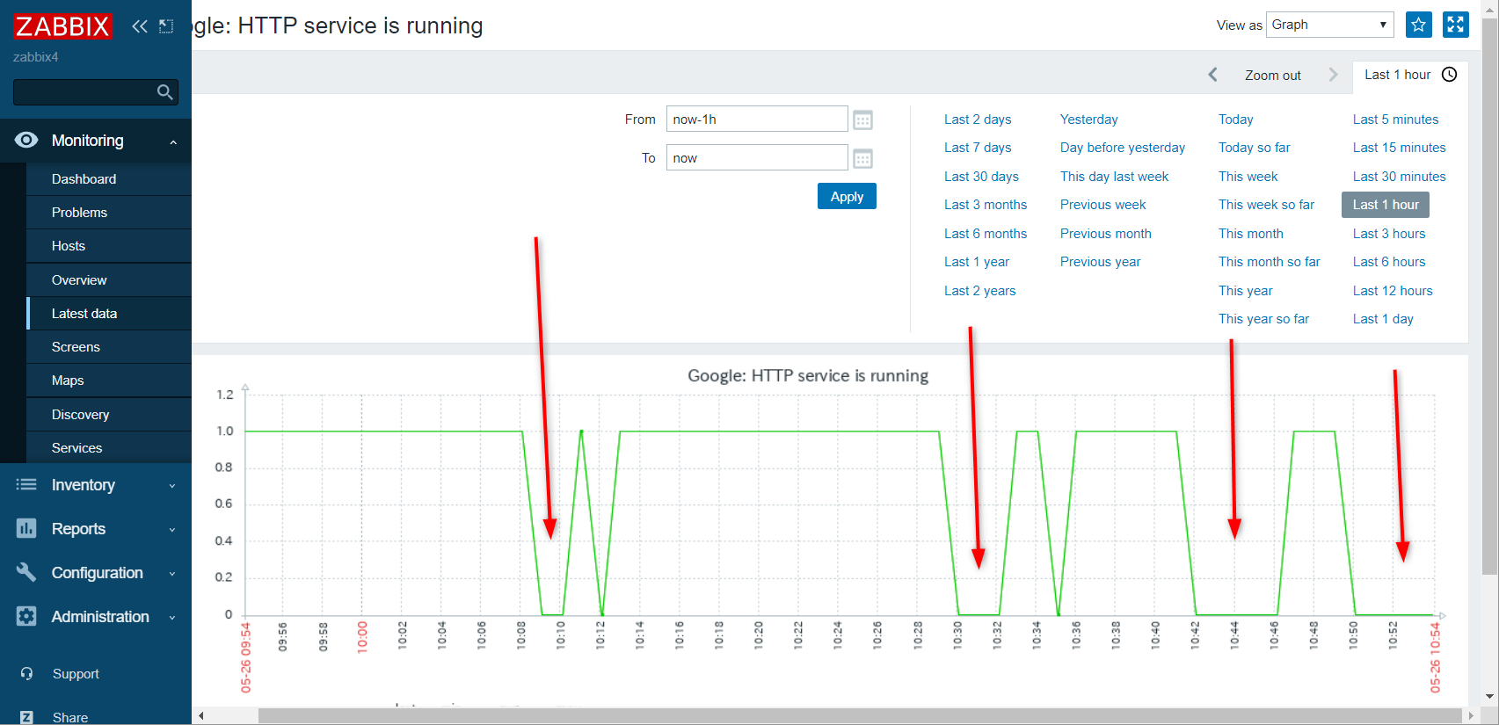Select Last 3 months range
This screenshot has height=725, width=1499.
tap(986, 205)
